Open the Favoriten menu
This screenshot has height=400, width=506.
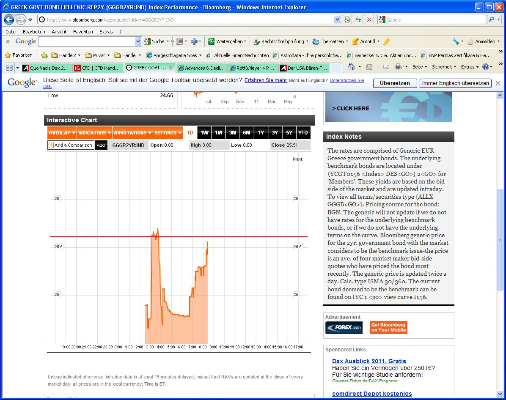click(83, 32)
